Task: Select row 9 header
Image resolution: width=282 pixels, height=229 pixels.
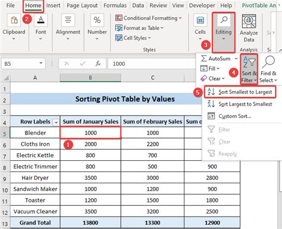Action: [x=5, y=179]
